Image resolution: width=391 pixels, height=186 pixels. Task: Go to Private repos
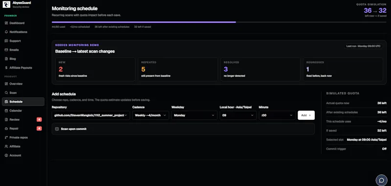coord(23,138)
